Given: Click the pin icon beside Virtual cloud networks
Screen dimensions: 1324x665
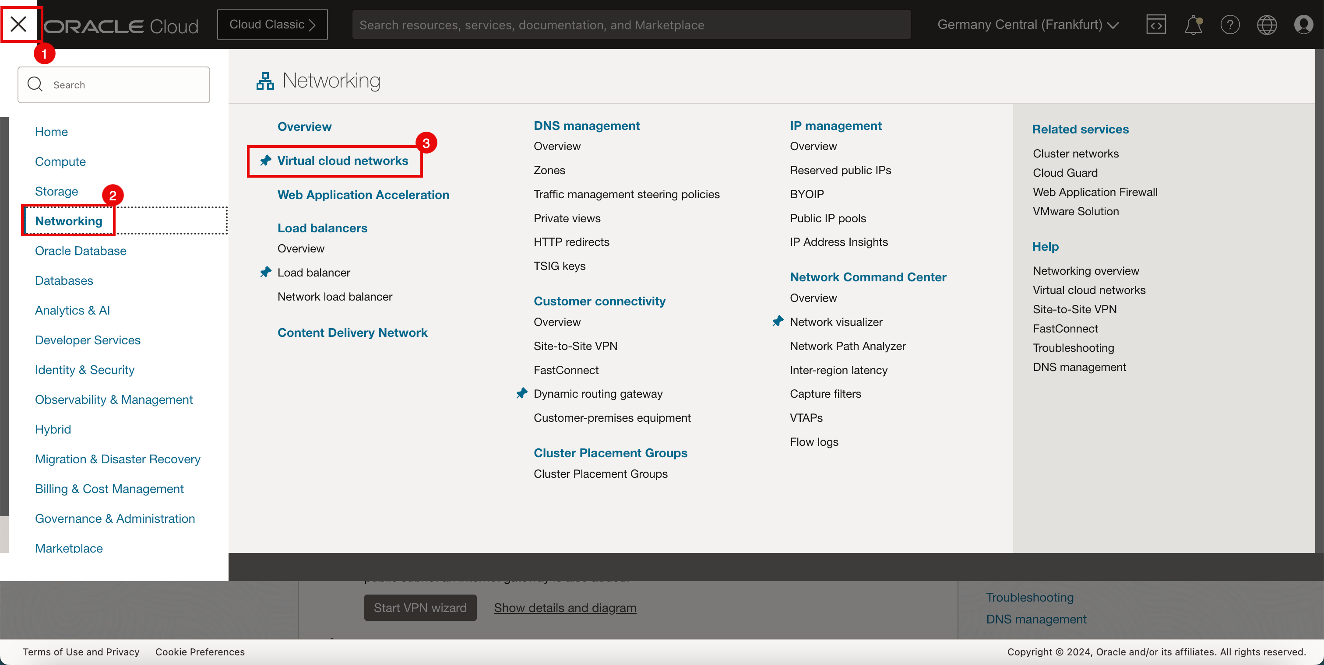Looking at the screenshot, I should coord(265,161).
